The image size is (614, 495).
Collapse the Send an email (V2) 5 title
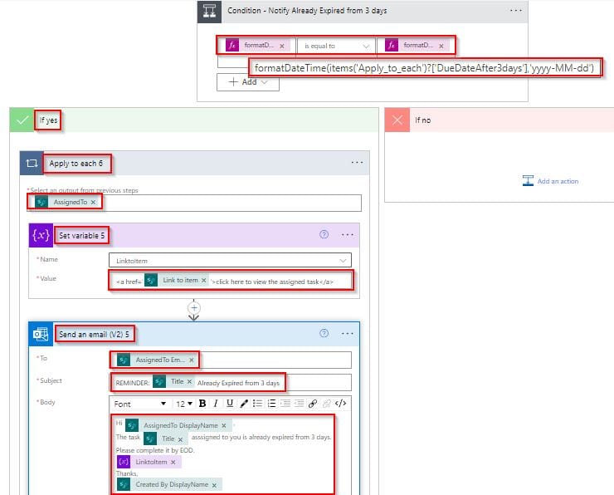tap(94, 335)
